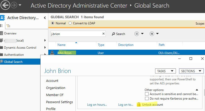Expand Dynamic Access Control submenu arrow
205x111 pixels.
point(45,47)
